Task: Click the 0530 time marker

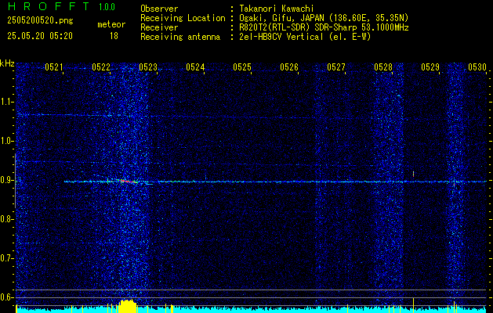Action: click(x=477, y=67)
